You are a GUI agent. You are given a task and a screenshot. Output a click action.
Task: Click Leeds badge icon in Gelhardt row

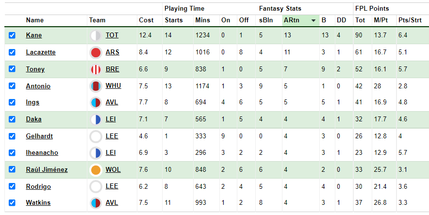pyautogui.click(x=96, y=136)
